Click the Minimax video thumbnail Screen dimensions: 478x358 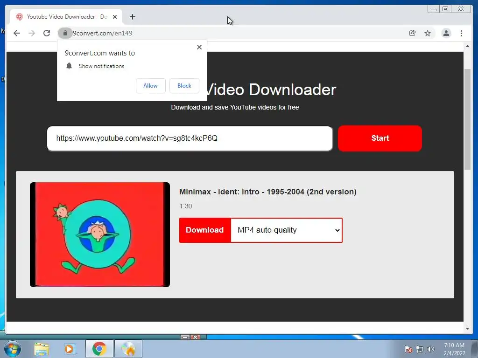pyautogui.click(x=100, y=234)
